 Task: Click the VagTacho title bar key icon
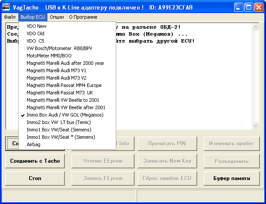6,7
